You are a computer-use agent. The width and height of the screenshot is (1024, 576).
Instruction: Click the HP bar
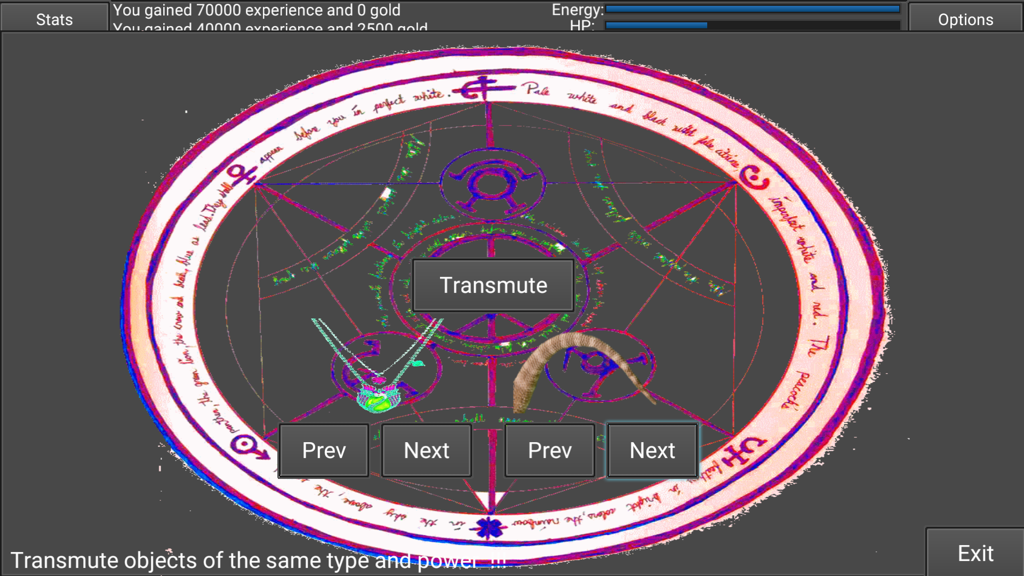752,25
